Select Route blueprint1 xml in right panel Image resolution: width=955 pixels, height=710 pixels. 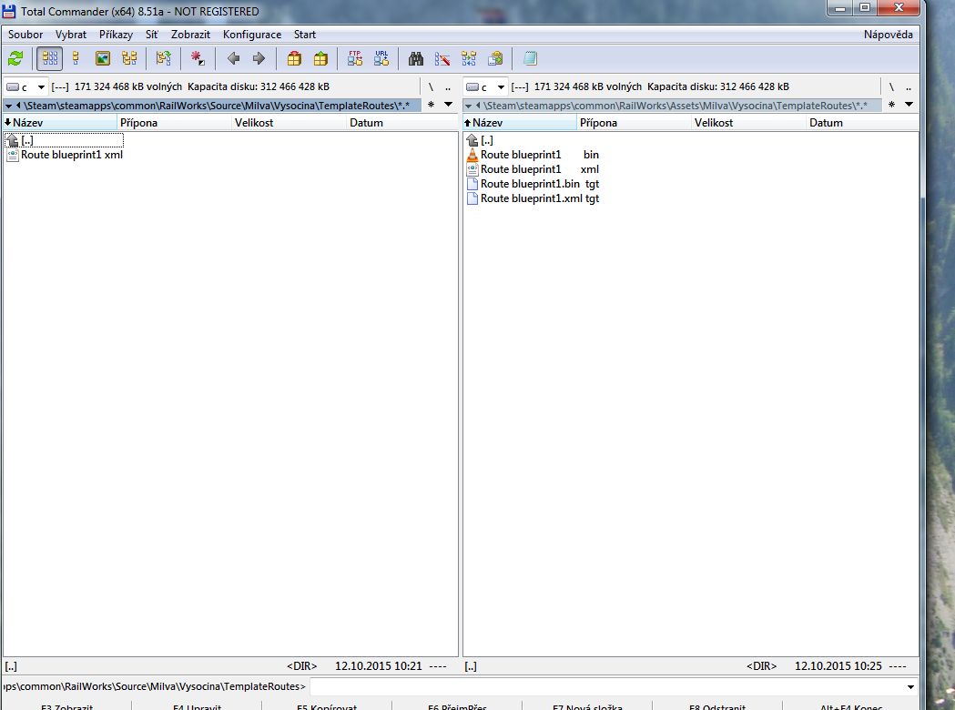pyautogui.click(x=533, y=169)
